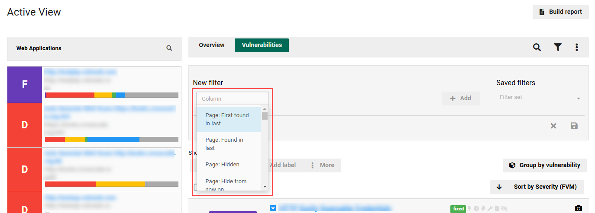The height and width of the screenshot is (213, 595).
Task: Click the camera screenshot icon
Action: pos(579,209)
